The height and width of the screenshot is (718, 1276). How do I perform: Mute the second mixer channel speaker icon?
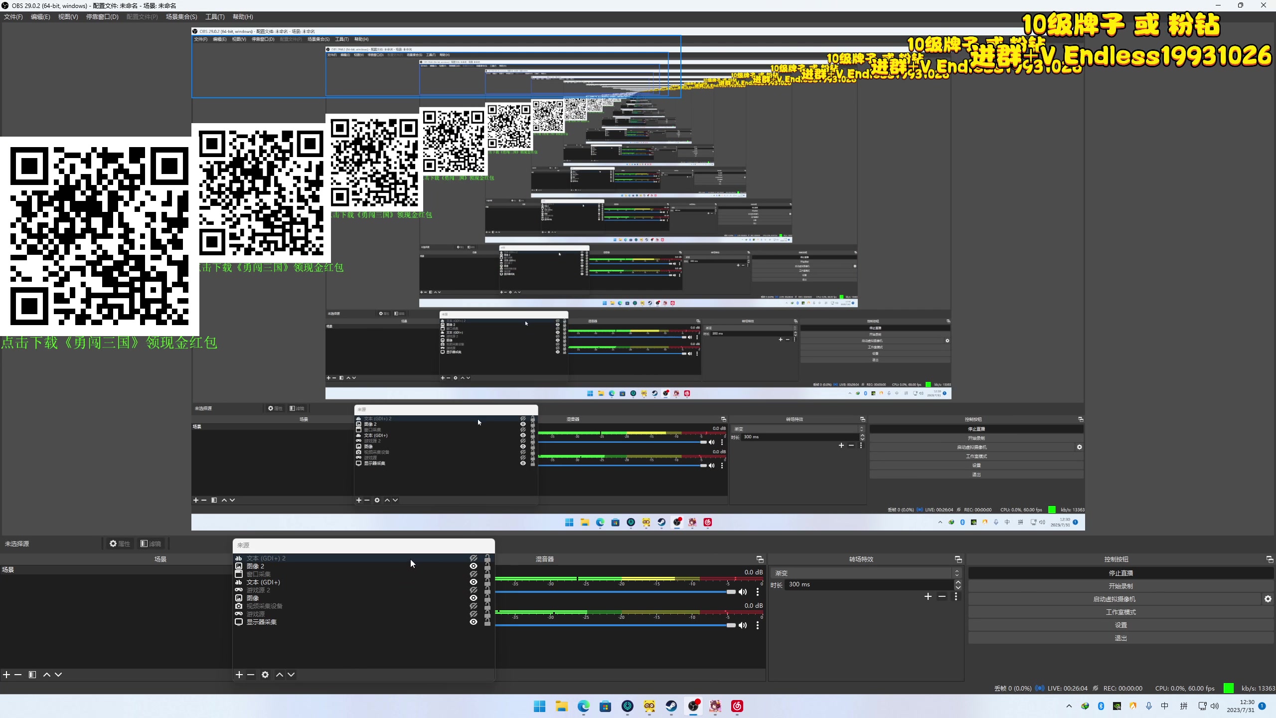(743, 625)
